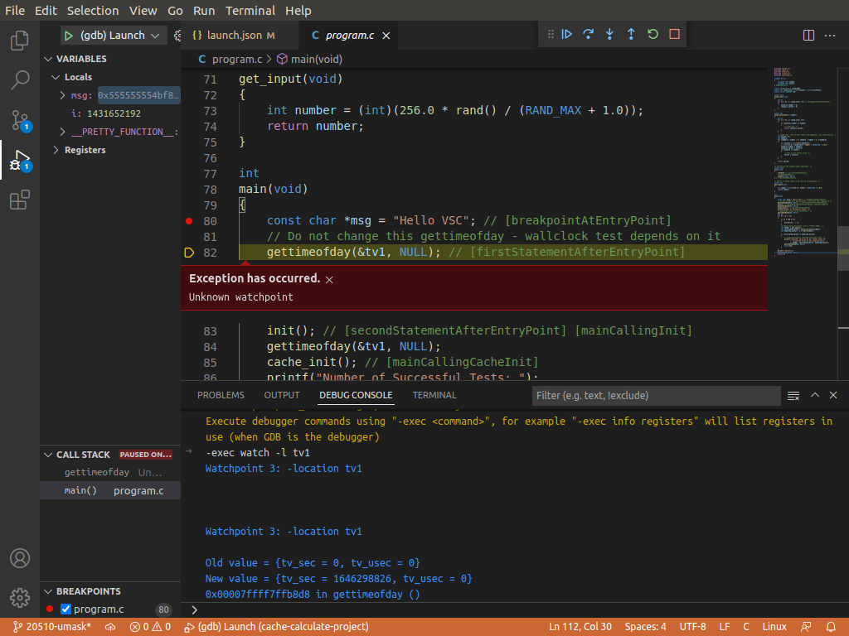Switch to the launch.json tab
This screenshot has width=849, height=636.
pos(233,36)
